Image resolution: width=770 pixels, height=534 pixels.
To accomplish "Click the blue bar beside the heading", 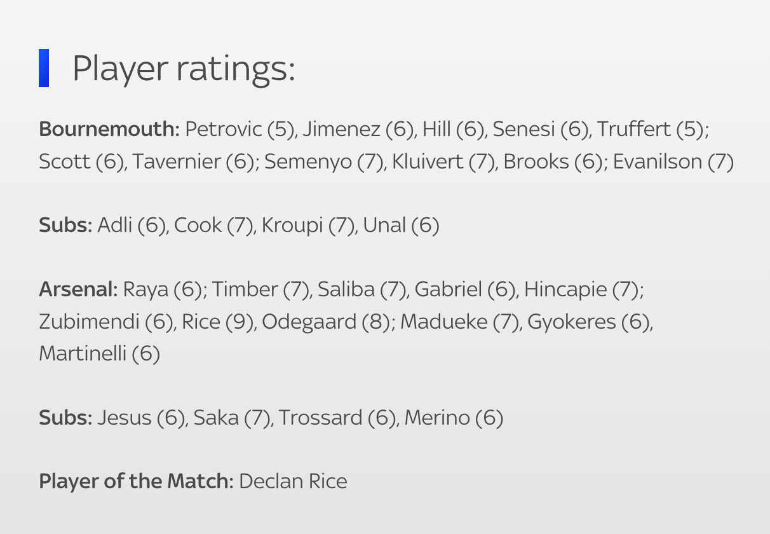I will click(x=44, y=68).
